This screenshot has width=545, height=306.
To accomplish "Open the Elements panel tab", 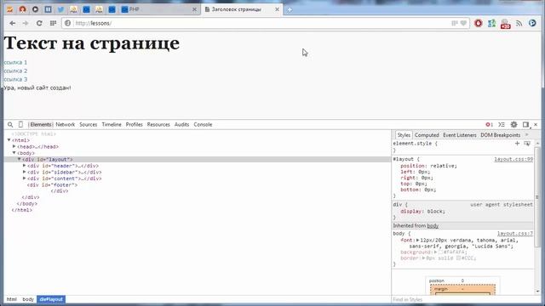I will (x=41, y=125).
